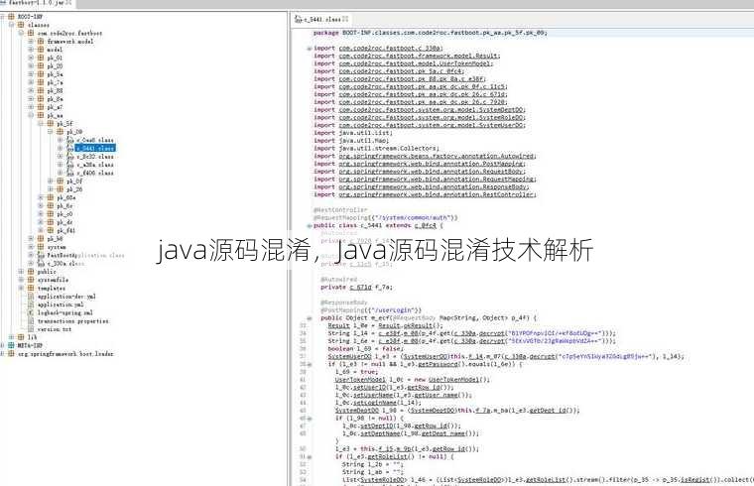Click the com.code2roc.fastboot package icon
This screenshot has height=486, width=754.
pyautogui.click(x=31, y=33)
